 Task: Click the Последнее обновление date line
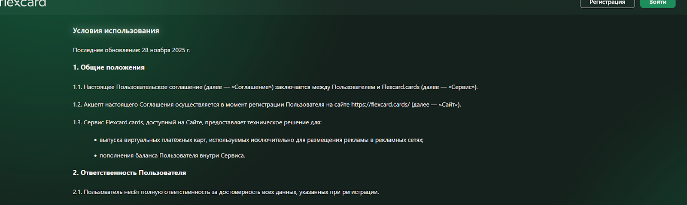pyautogui.click(x=131, y=50)
